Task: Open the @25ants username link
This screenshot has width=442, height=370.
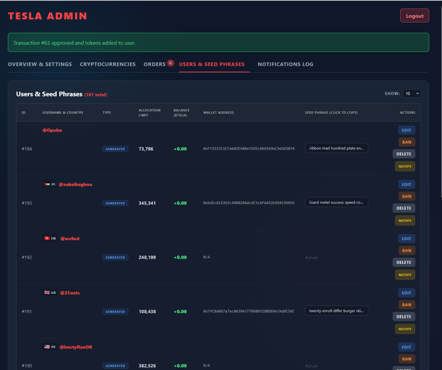Action: pos(70,293)
